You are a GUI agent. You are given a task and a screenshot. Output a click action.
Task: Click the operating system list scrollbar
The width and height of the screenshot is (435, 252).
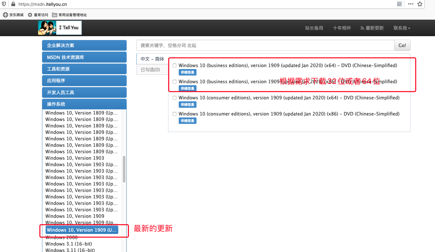click(124, 169)
